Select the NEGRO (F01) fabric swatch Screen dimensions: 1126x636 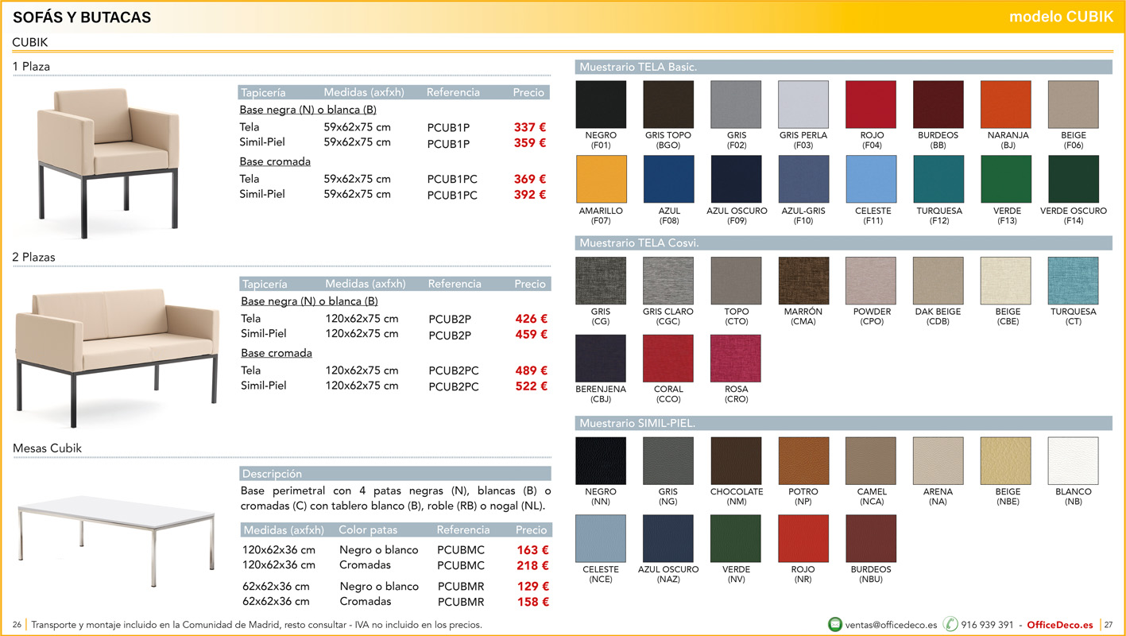tap(601, 104)
